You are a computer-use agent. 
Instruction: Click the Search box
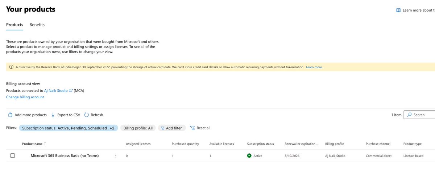pyautogui.click(x=419, y=115)
